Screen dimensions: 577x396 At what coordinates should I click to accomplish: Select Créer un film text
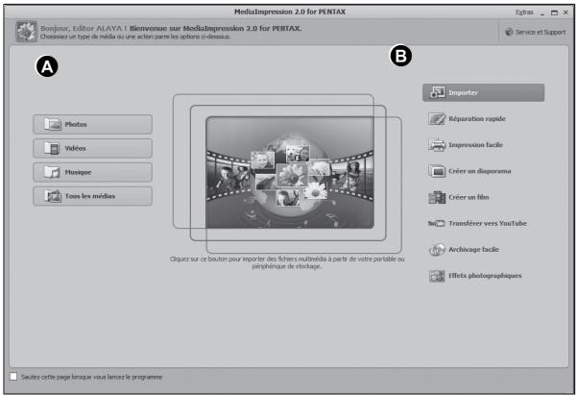[x=469, y=197]
